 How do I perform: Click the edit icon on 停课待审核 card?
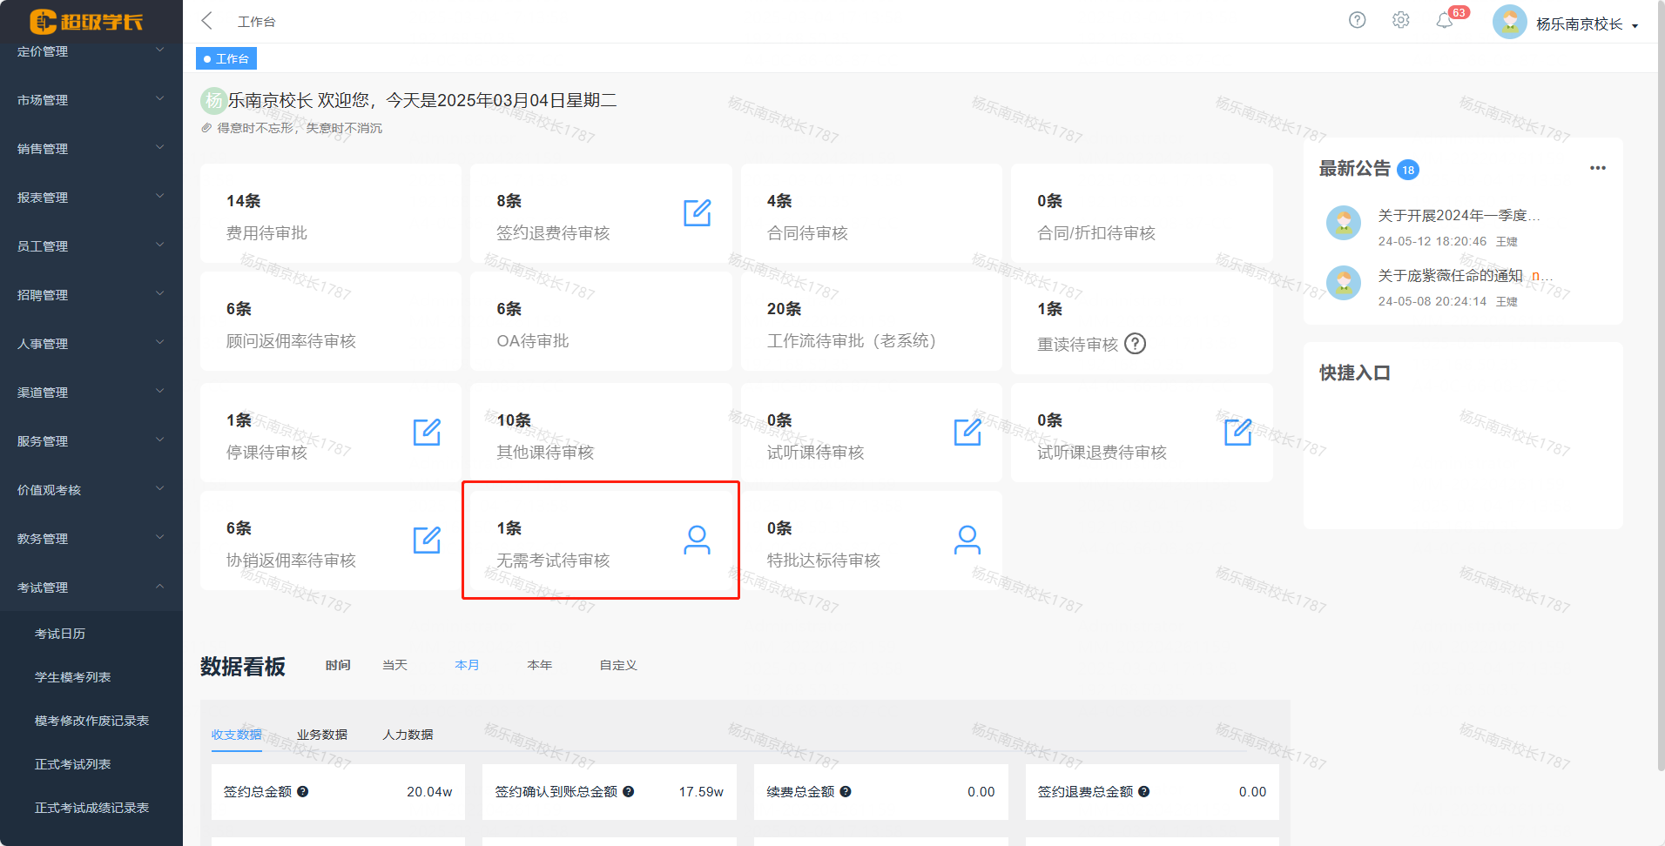point(426,432)
